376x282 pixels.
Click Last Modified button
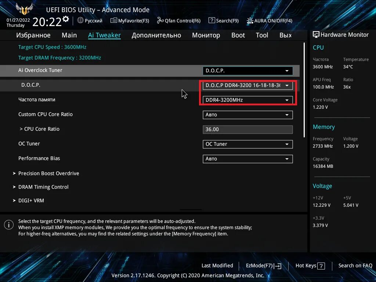(217, 266)
